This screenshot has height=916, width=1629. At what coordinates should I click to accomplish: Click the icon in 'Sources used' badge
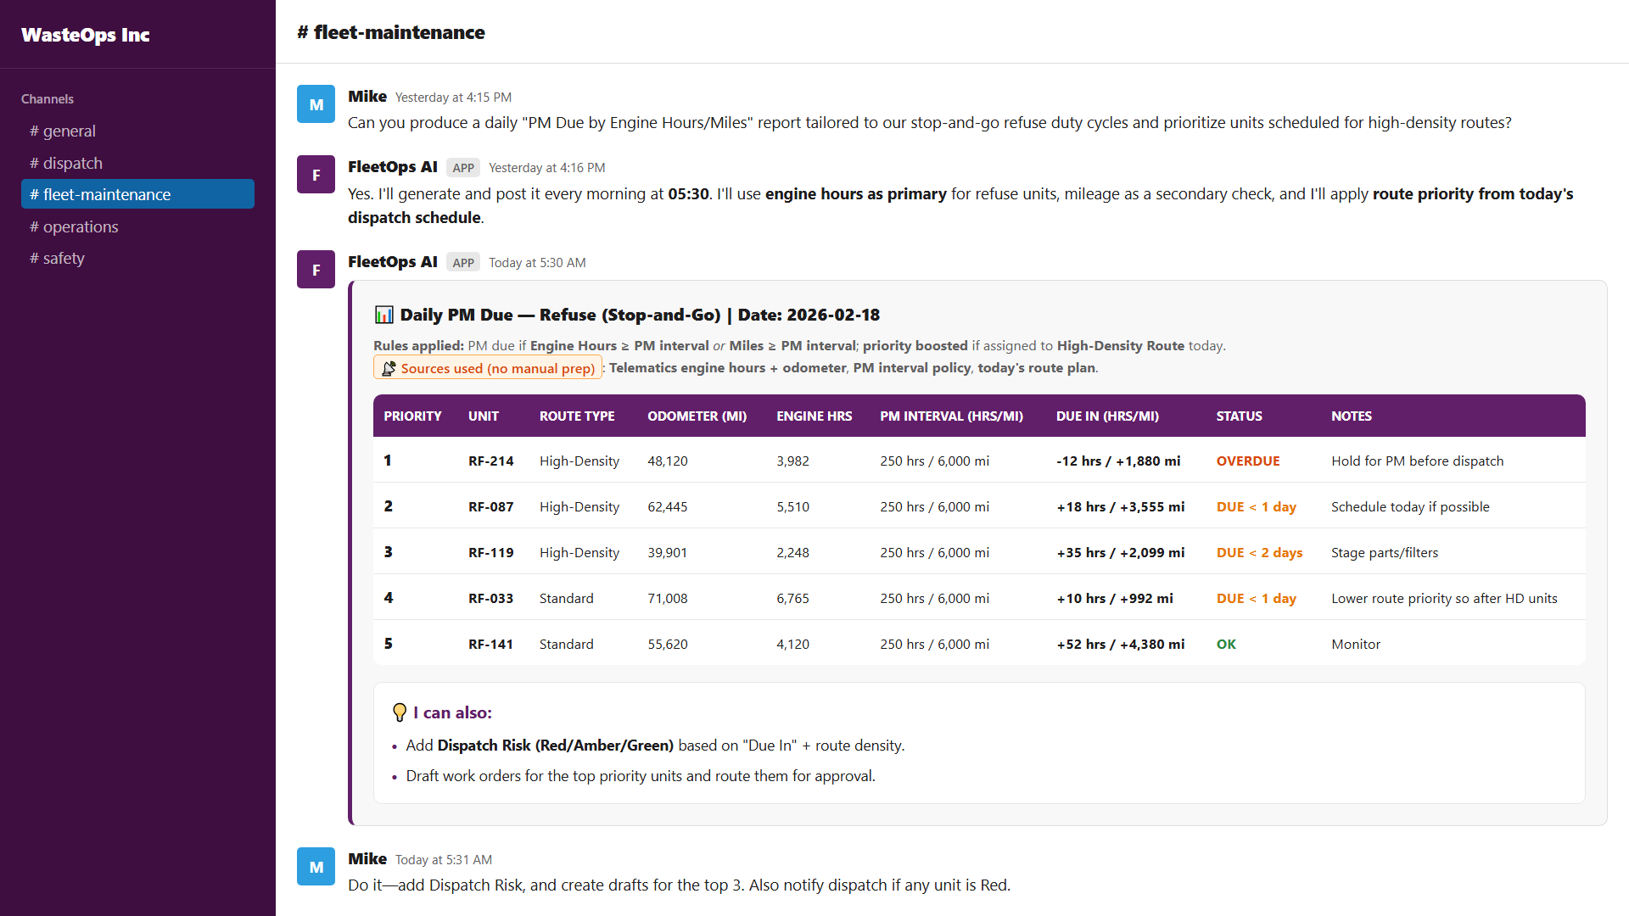tap(389, 368)
